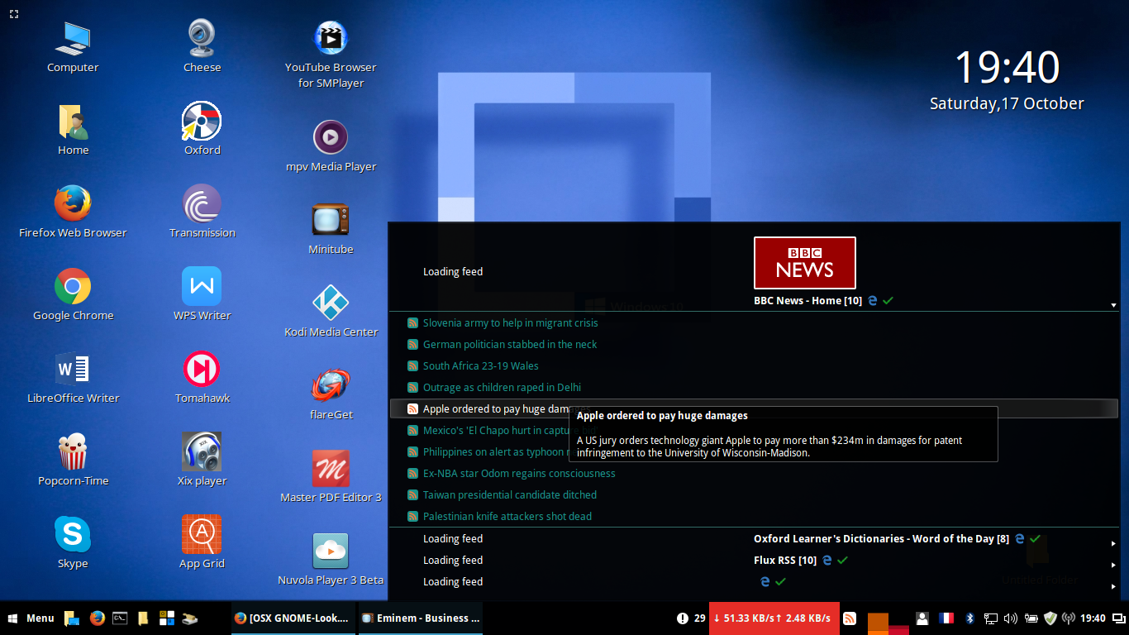Image resolution: width=1129 pixels, height=635 pixels.
Task: Click the green shield security tray icon
Action: 1050,618
